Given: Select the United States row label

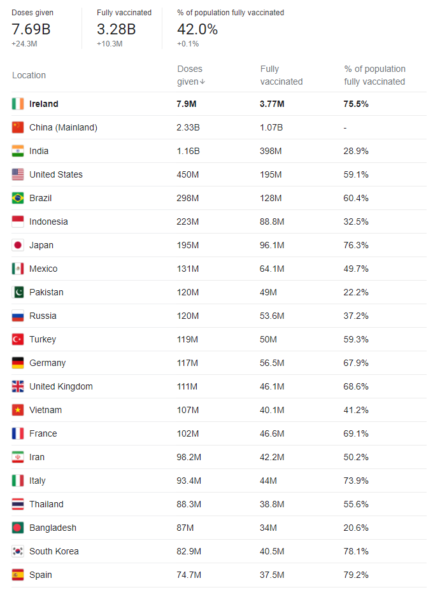Looking at the screenshot, I should coord(56,174).
